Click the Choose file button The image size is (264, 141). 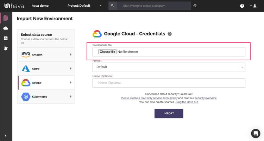click(107, 52)
